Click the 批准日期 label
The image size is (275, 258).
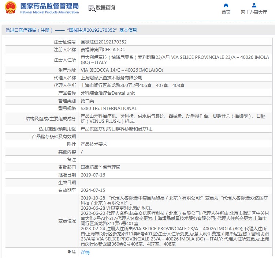coord(67,175)
